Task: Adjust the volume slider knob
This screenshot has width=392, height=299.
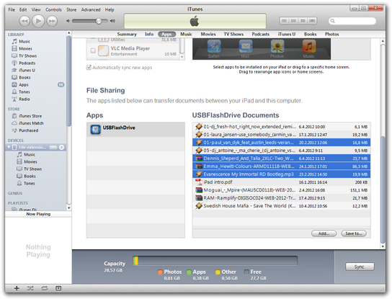Action: tap(99, 21)
